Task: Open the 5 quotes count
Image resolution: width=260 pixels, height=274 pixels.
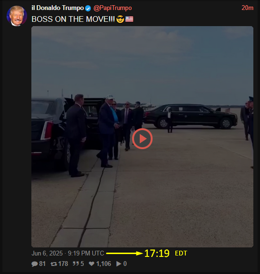Action: [82, 264]
